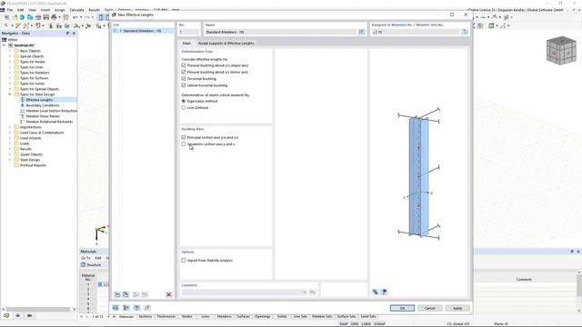Click the Member Rotational Restraints icon

[22, 122]
